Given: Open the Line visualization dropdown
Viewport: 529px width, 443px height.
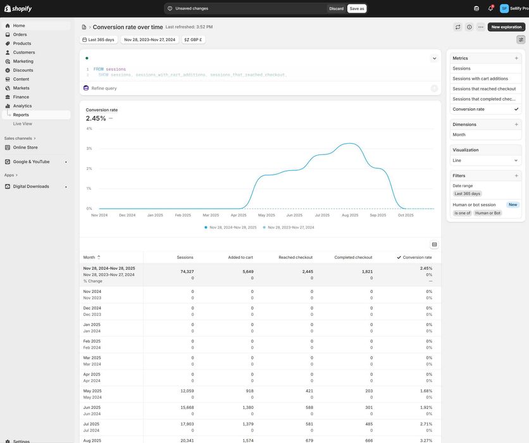Looking at the screenshot, I should [486, 161].
